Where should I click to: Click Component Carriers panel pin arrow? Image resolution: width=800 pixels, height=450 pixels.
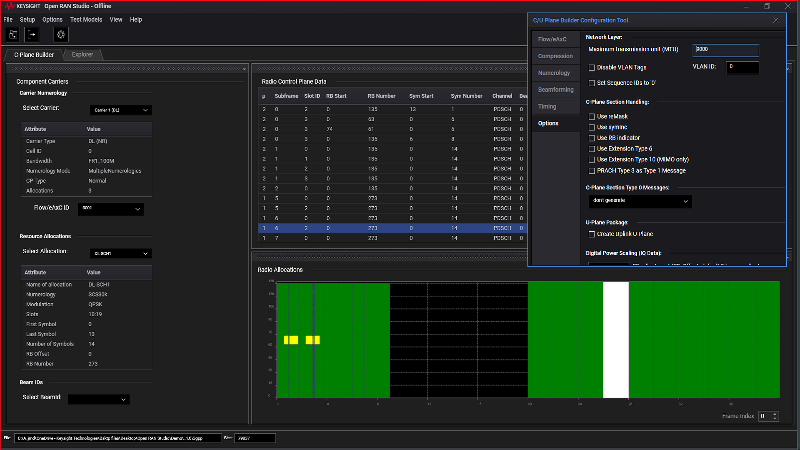click(244, 69)
